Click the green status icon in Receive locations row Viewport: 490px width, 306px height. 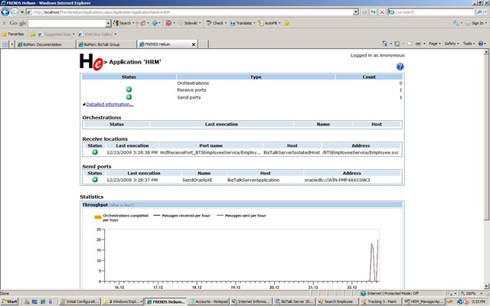coord(95,152)
